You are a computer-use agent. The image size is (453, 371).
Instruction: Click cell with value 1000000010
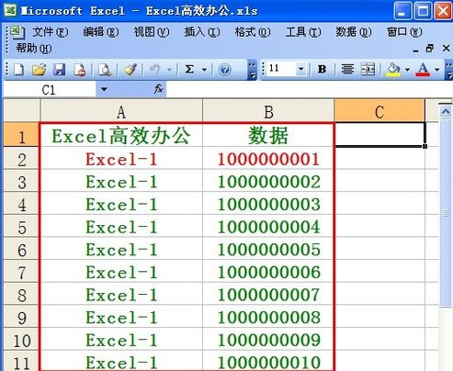coord(268,362)
